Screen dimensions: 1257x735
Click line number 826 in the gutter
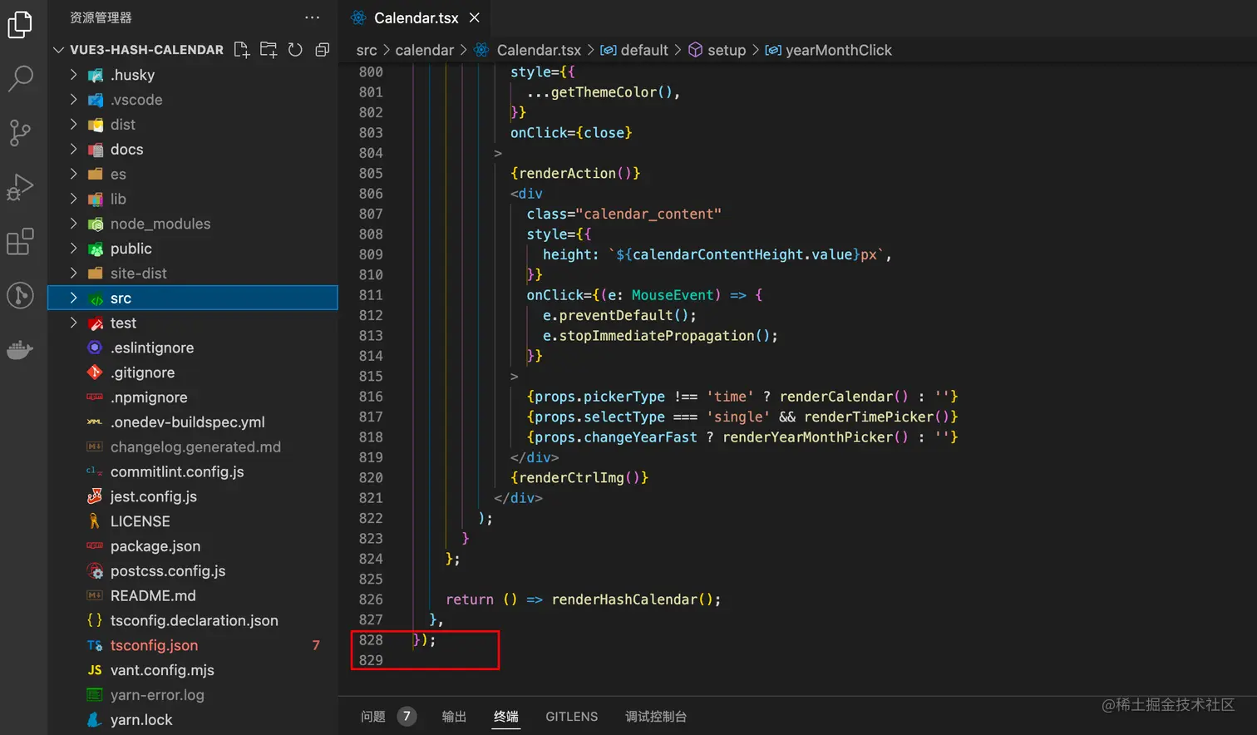click(x=371, y=599)
